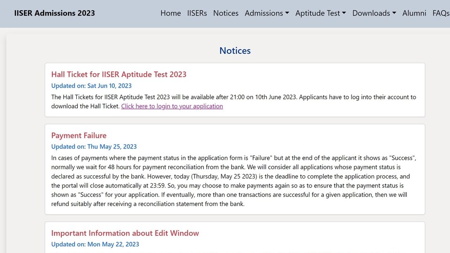This screenshot has height=253, width=450.
Task: Click the 'Hall Ticket for IISER Aptitude Test 2023' title
Action: point(119,74)
